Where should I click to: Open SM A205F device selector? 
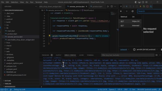(147, 89)
